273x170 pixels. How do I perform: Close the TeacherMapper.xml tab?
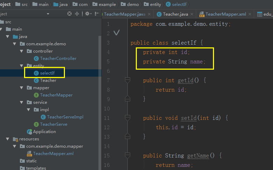coord(250,14)
